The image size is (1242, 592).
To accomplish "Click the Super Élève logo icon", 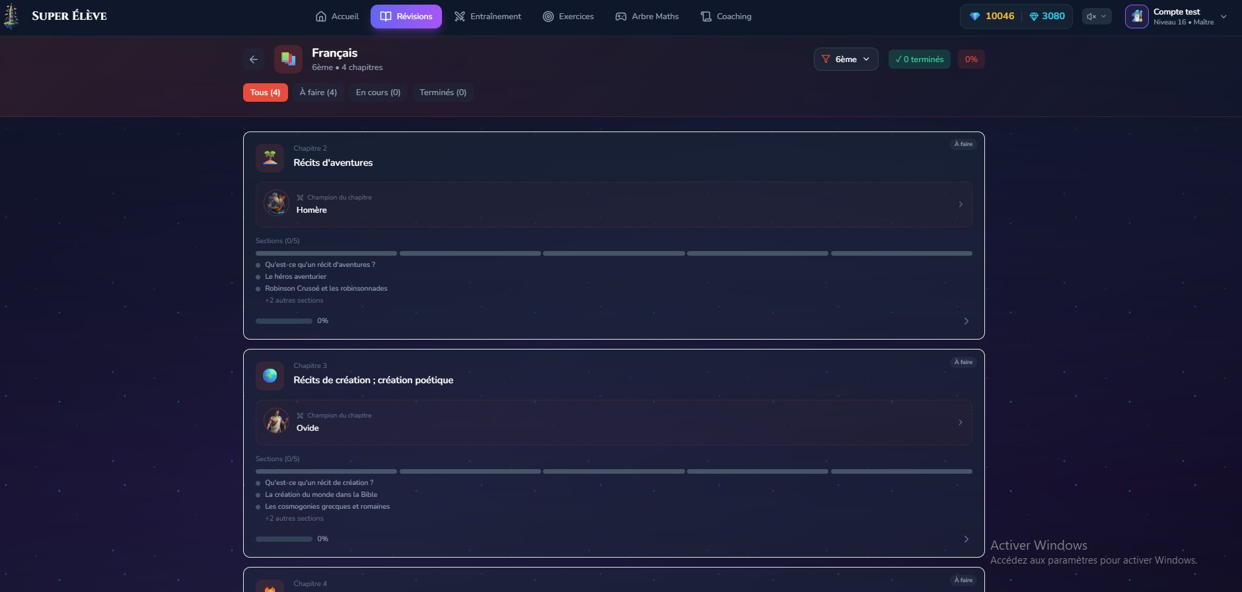I will [x=11, y=17].
